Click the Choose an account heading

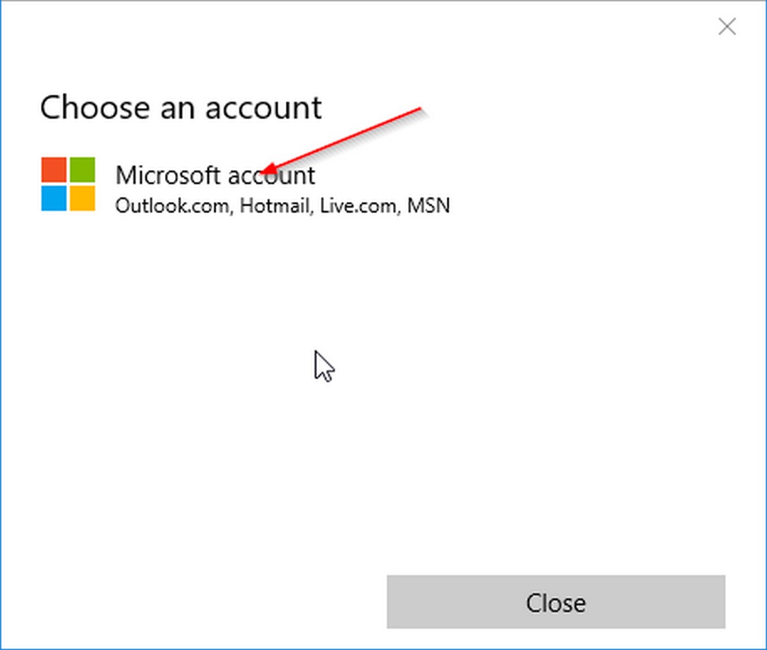pos(181,107)
